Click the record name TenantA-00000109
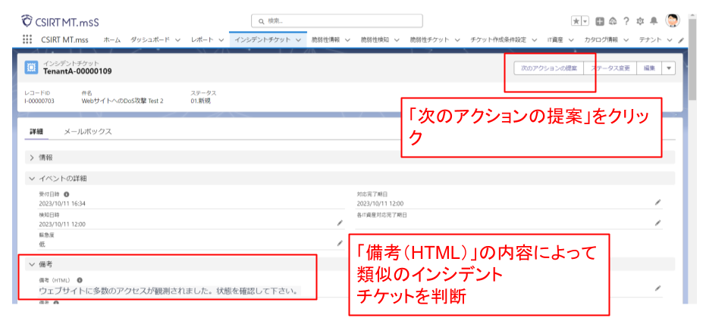The image size is (728, 324). click(x=77, y=71)
